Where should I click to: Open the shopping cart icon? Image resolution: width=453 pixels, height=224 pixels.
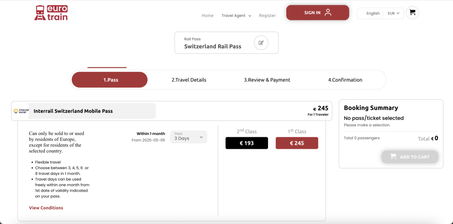[x=412, y=13]
